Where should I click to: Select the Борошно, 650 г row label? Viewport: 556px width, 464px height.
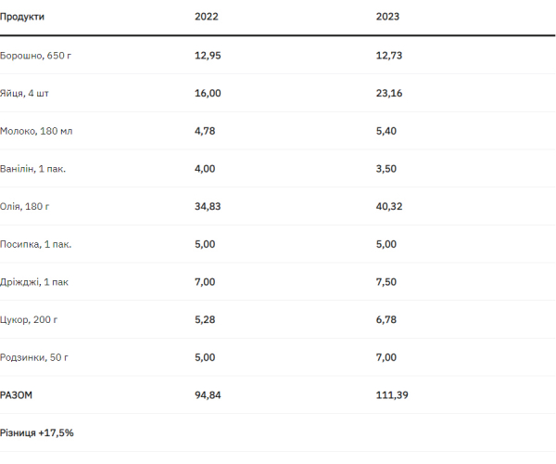tap(36, 56)
